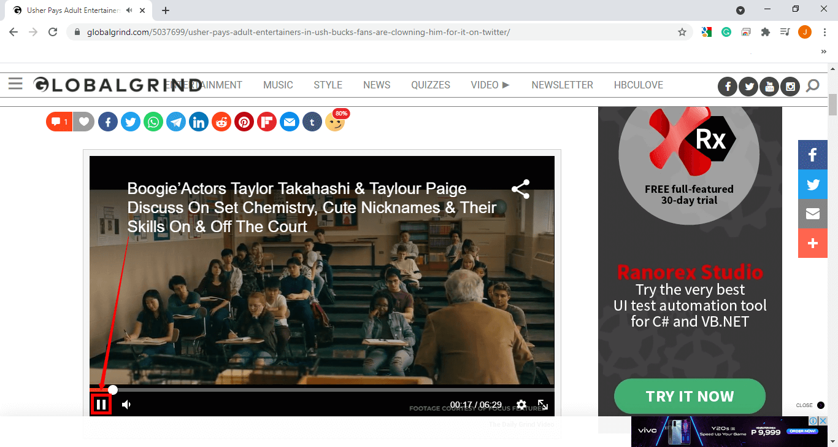Pause the video with the pause button
Viewport: 838px width, 447px height.
click(x=102, y=405)
